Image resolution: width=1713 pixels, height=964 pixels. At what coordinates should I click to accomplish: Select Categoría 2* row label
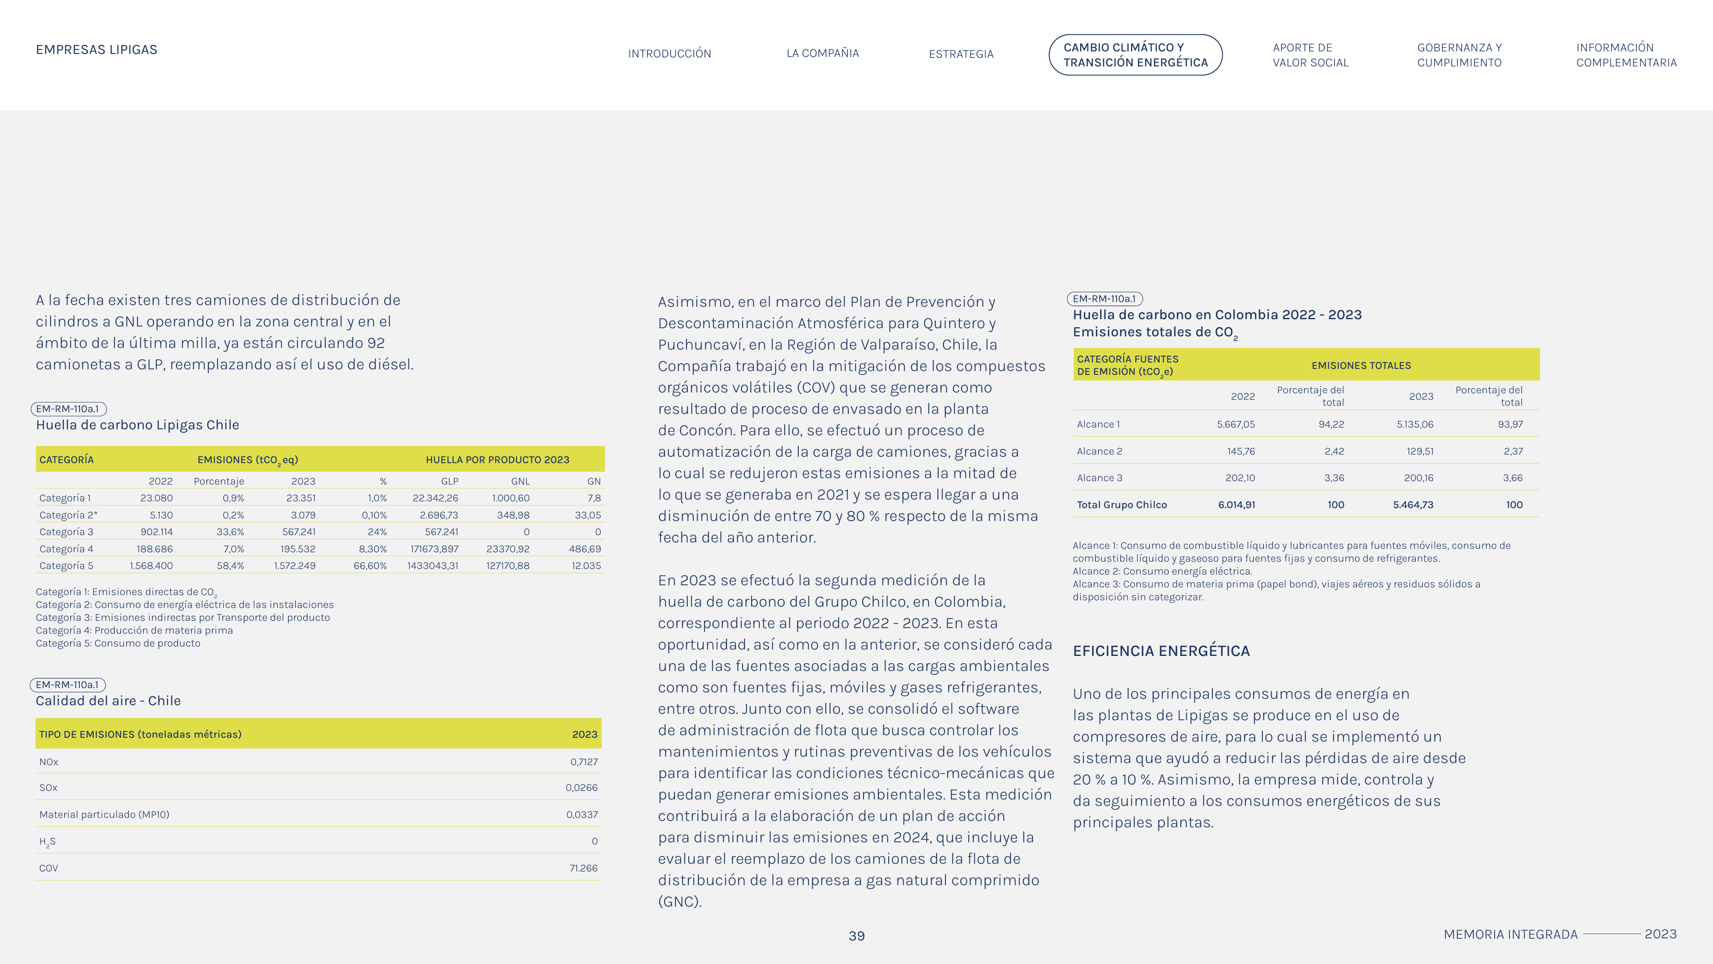coord(69,515)
